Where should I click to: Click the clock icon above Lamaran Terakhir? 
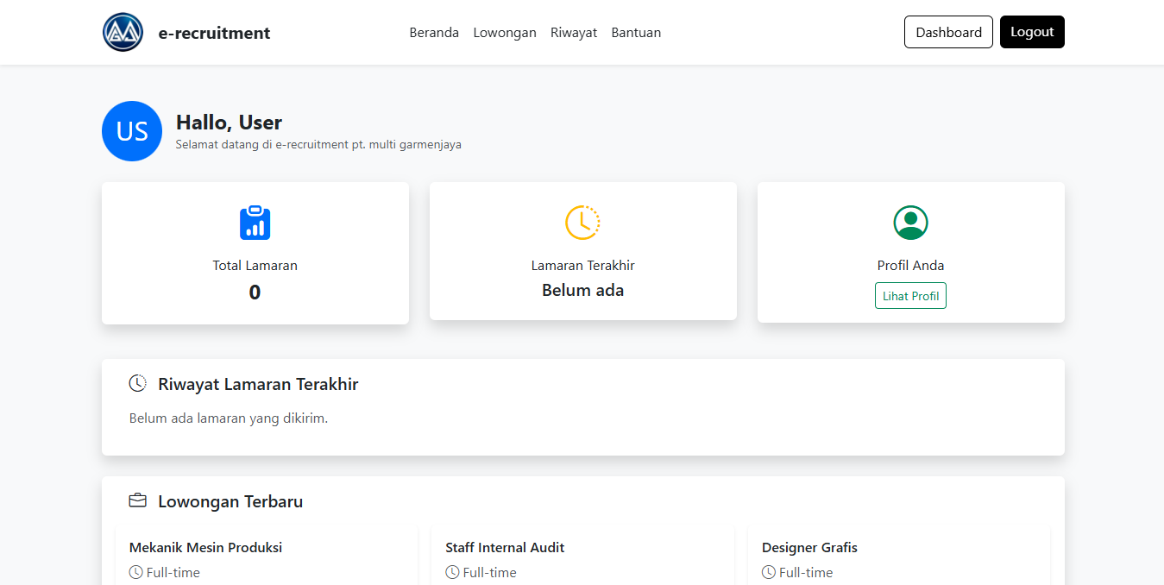click(582, 222)
